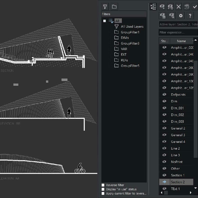The height and width of the screenshot is (198, 198).
Task: Select layer name ending _040
Action: pyautogui.click(x=182, y=54)
